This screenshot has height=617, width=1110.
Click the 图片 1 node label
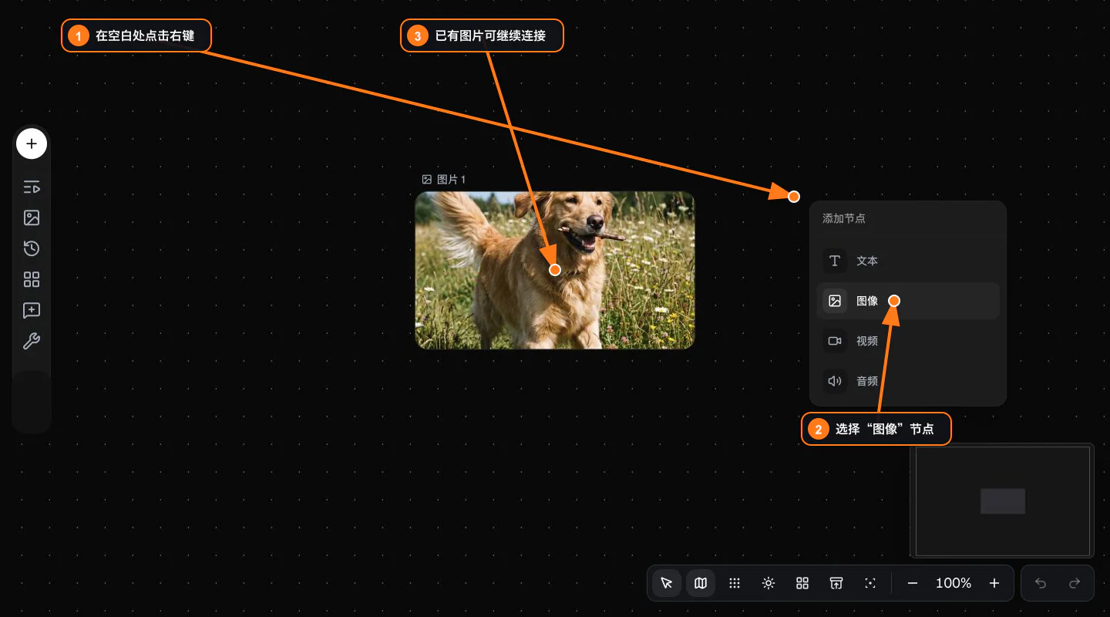[x=444, y=180]
